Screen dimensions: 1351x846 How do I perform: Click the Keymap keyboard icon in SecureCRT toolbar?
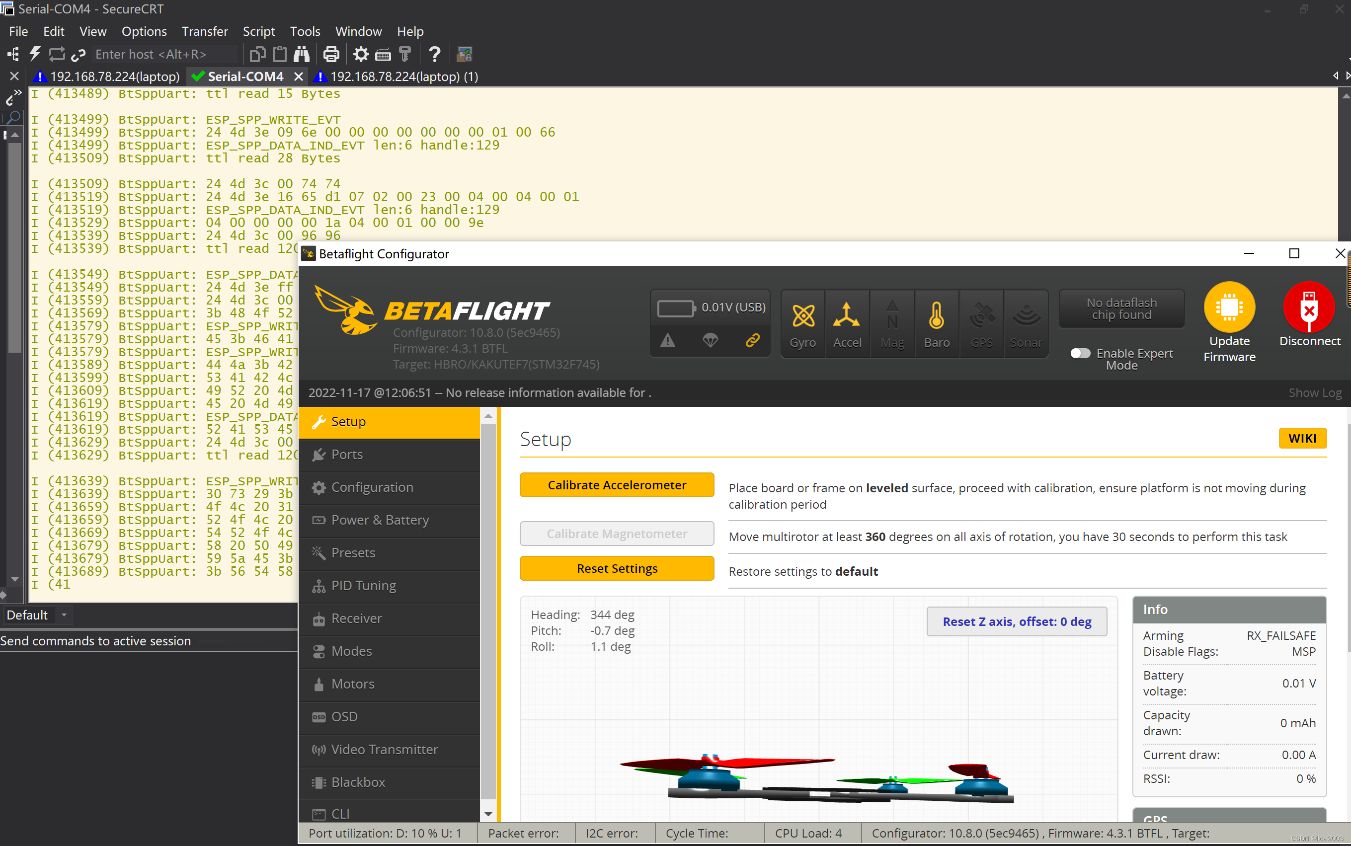(383, 54)
